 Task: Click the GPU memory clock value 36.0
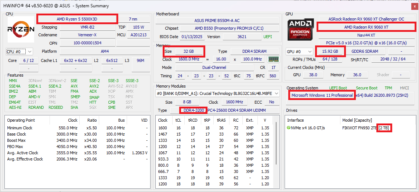(357, 75)
